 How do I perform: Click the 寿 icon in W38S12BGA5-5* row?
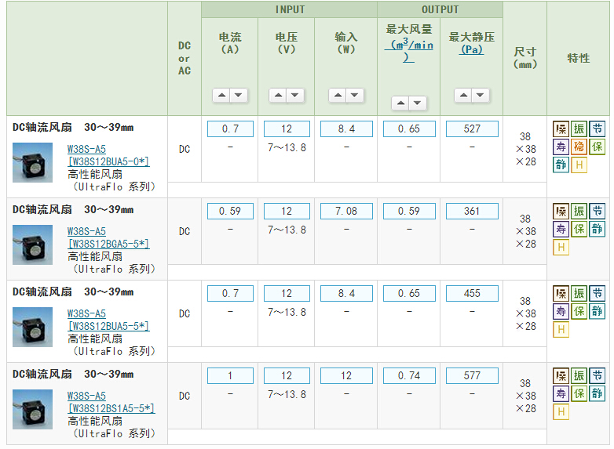tap(561, 230)
